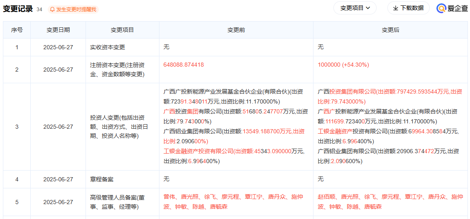Click the 变更前 column header

click(236, 30)
